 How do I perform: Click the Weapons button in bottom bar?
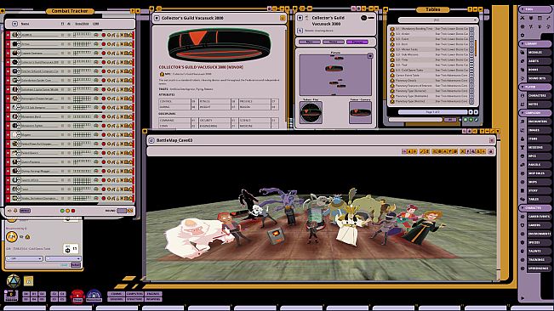[x=153, y=299]
